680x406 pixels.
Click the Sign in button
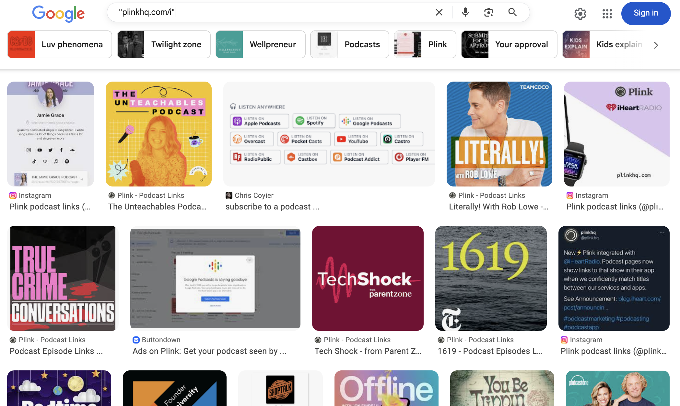[646, 13]
